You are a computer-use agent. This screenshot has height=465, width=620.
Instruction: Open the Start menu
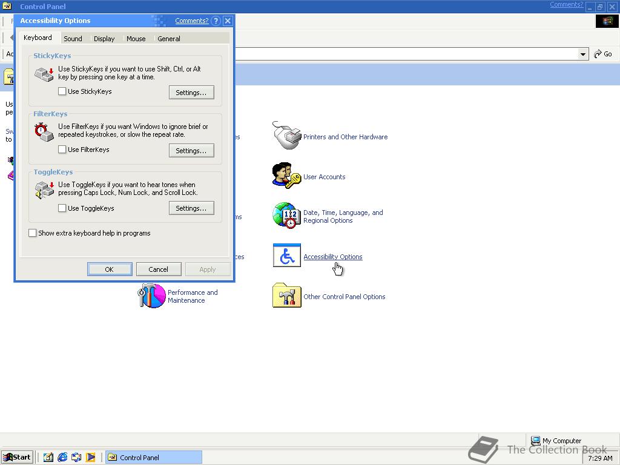coord(17,457)
